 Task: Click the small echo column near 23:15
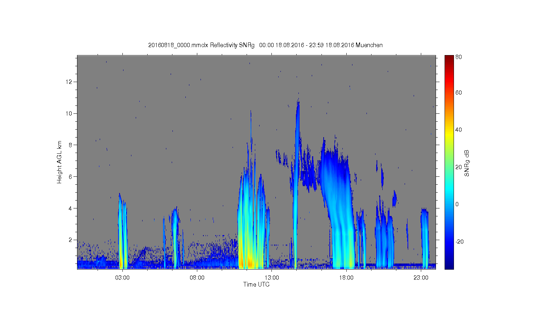pyautogui.click(x=425, y=238)
